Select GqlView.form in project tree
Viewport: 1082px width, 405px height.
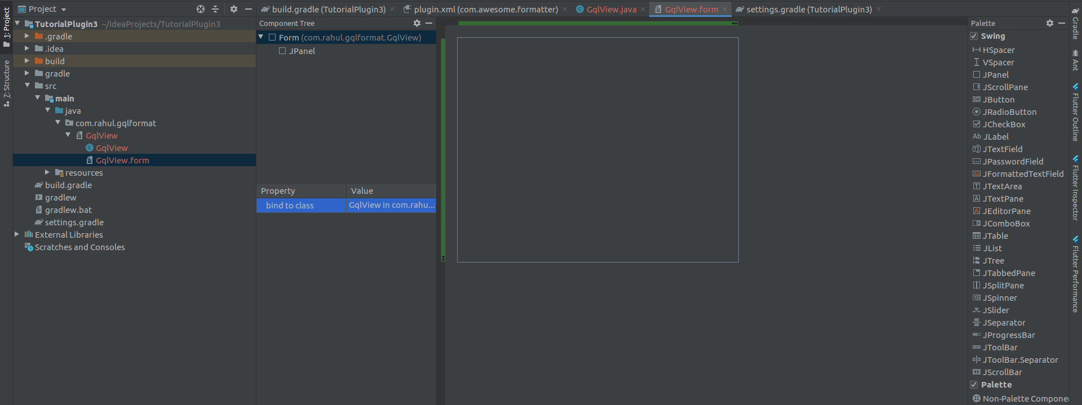pyautogui.click(x=134, y=160)
